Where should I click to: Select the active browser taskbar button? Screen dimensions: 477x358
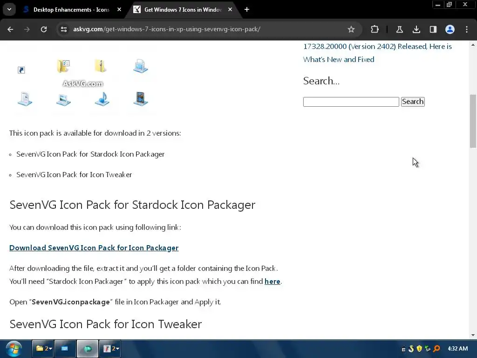(x=88, y=349)
